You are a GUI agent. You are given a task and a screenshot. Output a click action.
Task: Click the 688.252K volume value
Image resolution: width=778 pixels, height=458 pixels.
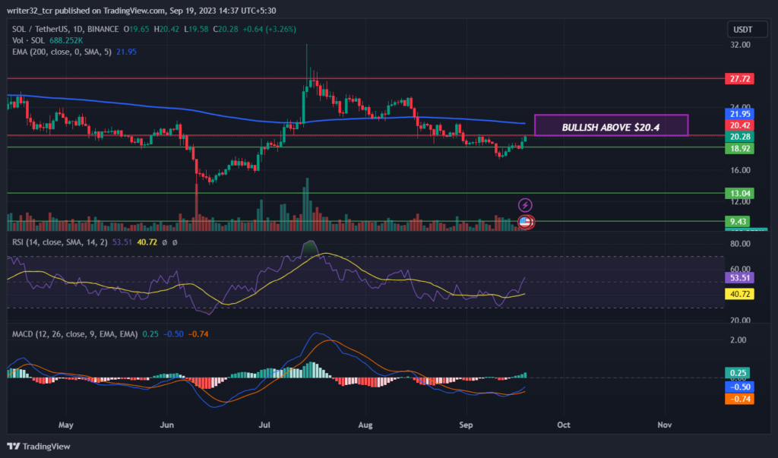click(66, 41)
